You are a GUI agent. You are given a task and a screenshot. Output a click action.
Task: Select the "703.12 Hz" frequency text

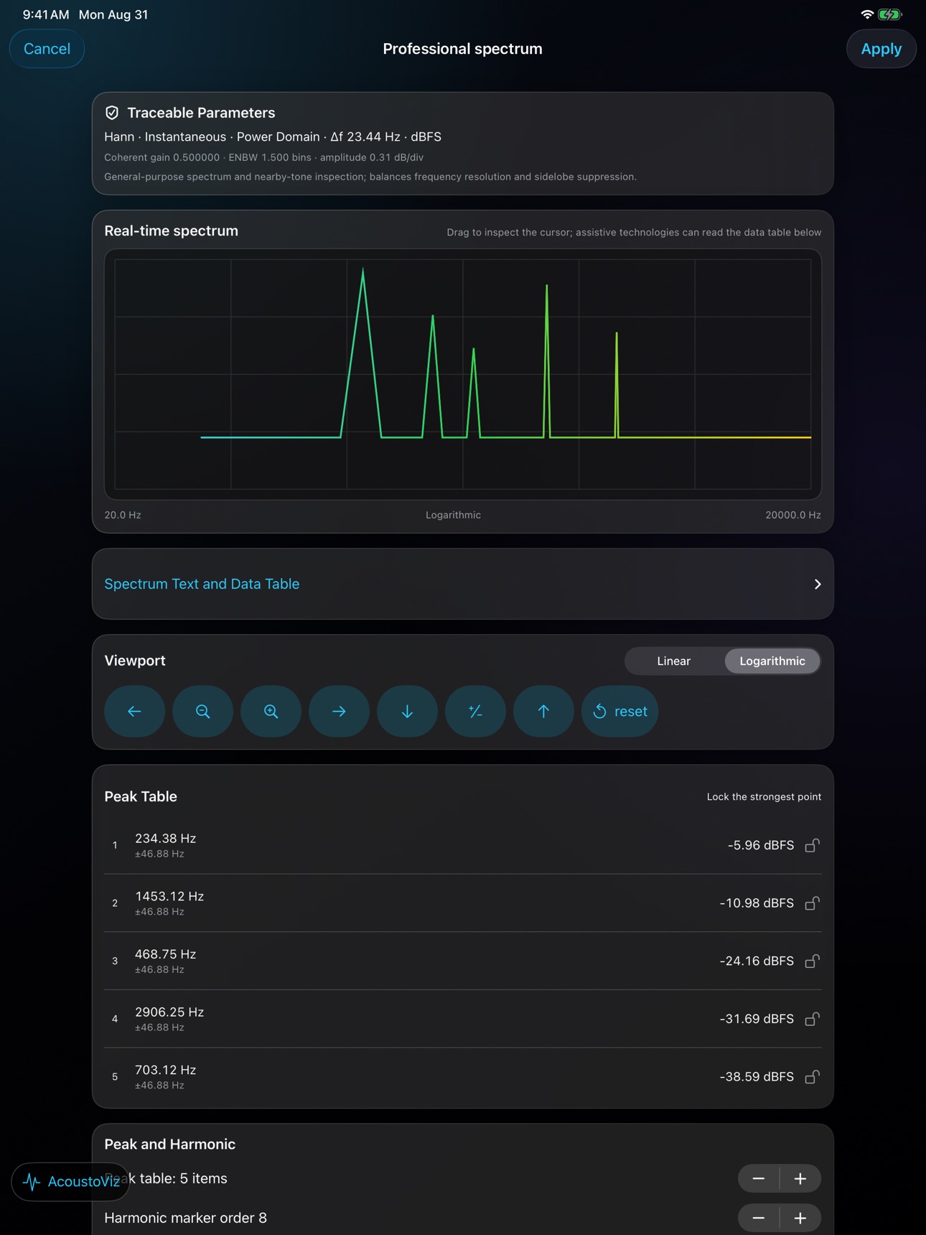pyautogui.click(x=165, y=1069)
